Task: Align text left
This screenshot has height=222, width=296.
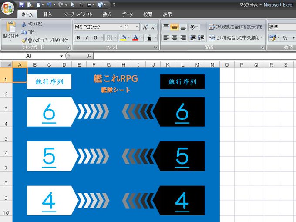Action: coord(166,38)
